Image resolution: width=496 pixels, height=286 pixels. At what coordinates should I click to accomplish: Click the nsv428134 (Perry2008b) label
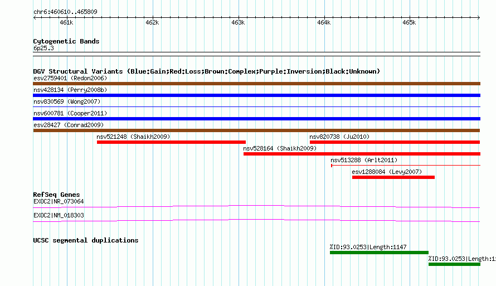click(70, 90)
